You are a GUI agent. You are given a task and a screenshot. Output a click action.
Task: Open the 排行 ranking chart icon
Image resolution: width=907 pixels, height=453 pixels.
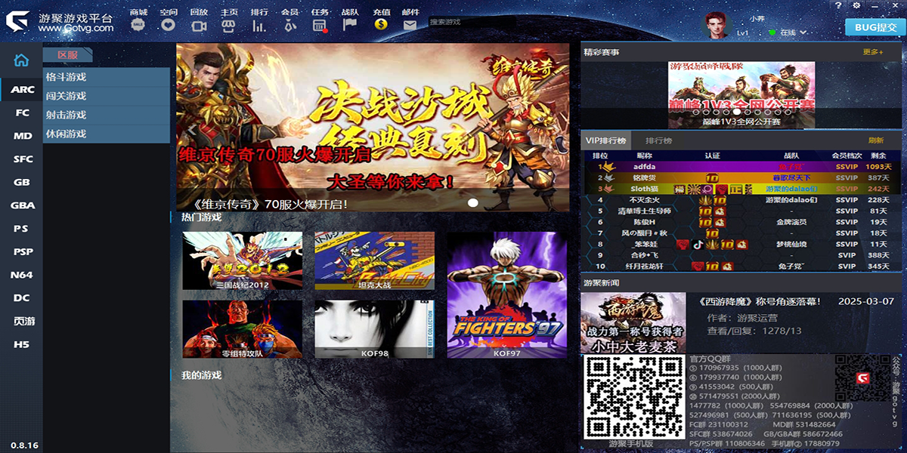coord(258,25)
